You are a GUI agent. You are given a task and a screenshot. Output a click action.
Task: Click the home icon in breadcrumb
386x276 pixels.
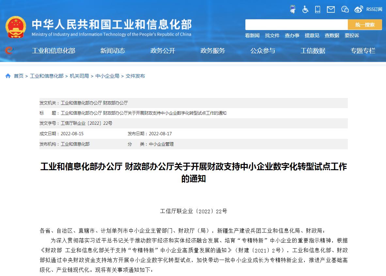[8, 76]
